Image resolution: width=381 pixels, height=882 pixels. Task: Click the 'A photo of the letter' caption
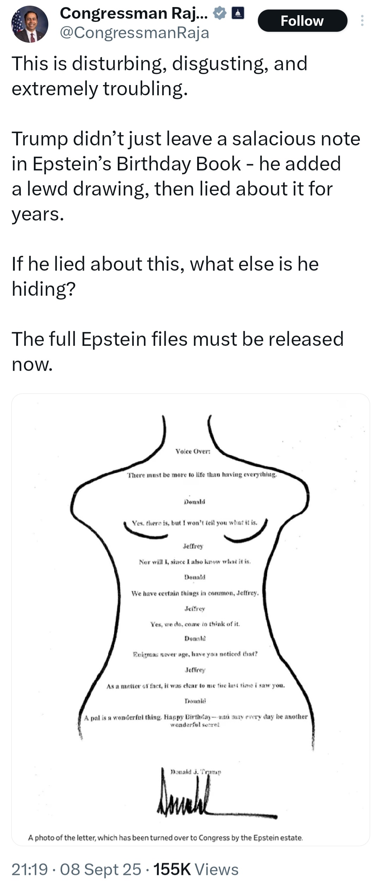(165, 837)
